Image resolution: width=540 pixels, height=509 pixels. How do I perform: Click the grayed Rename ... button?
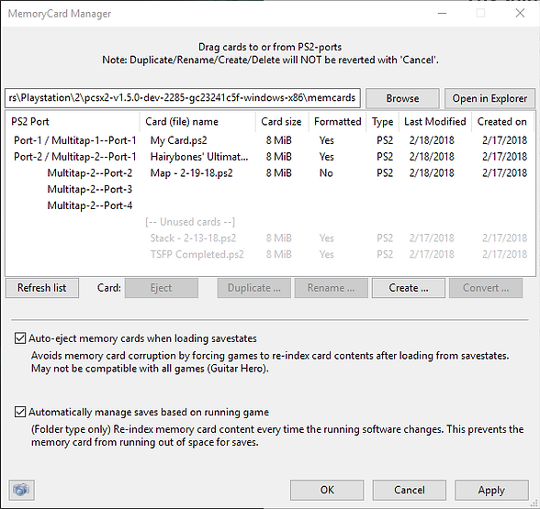click(x=331, y=288)
